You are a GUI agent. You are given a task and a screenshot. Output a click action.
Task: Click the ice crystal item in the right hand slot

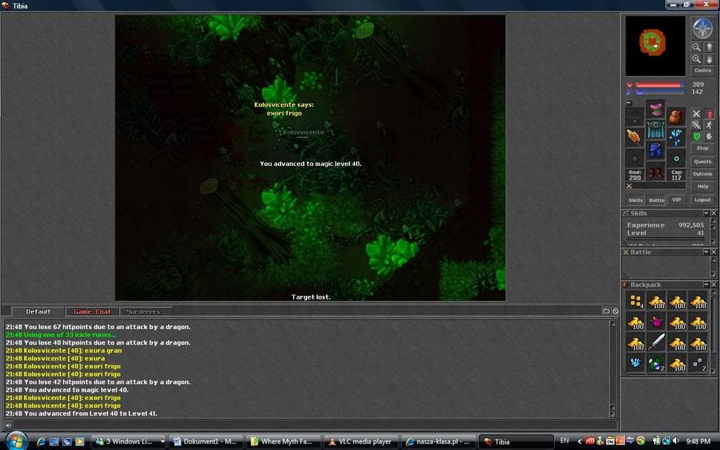(x=676, y=138)
